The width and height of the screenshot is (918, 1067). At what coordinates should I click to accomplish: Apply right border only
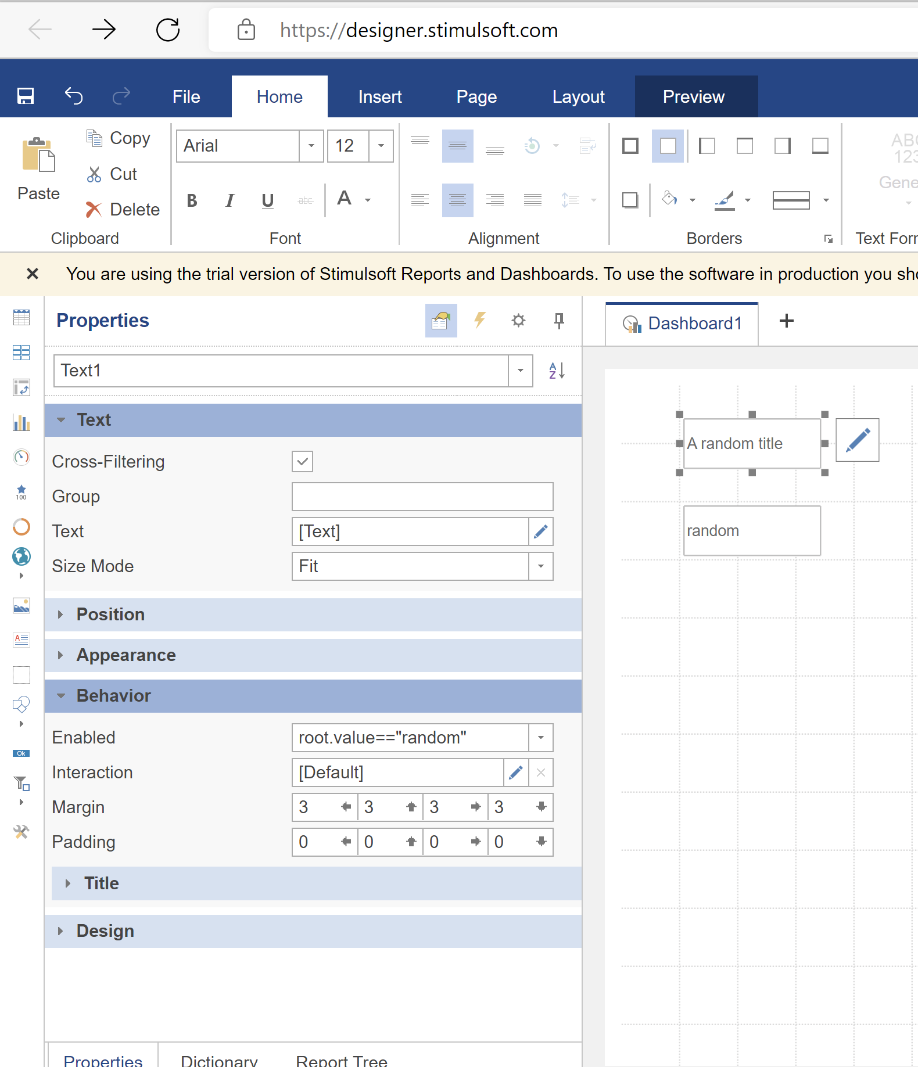(783, 146)
